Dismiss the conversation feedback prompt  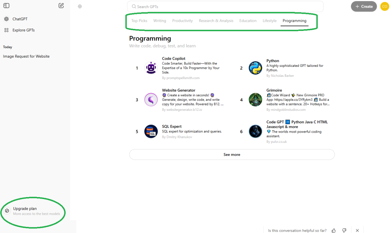357,230
